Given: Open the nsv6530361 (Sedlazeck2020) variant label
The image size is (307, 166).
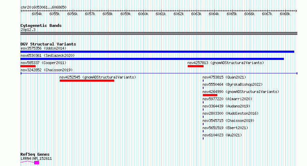Looking at the screenshot, I should point(48,55).
